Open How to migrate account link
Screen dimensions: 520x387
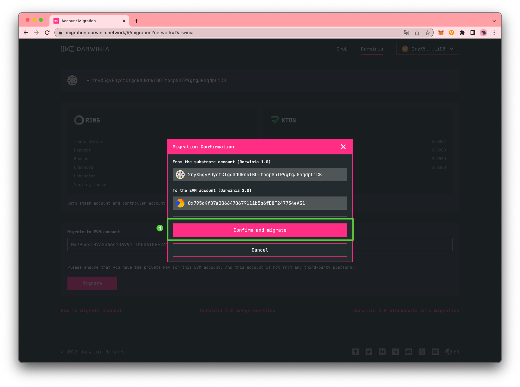(91, 311)
